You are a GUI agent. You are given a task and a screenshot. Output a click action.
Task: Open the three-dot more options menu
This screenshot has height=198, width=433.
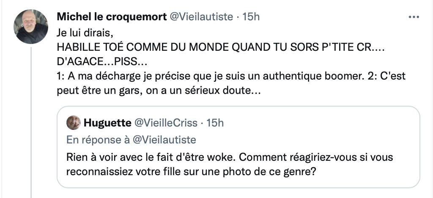pyautogui.click(x=414, y=17)
